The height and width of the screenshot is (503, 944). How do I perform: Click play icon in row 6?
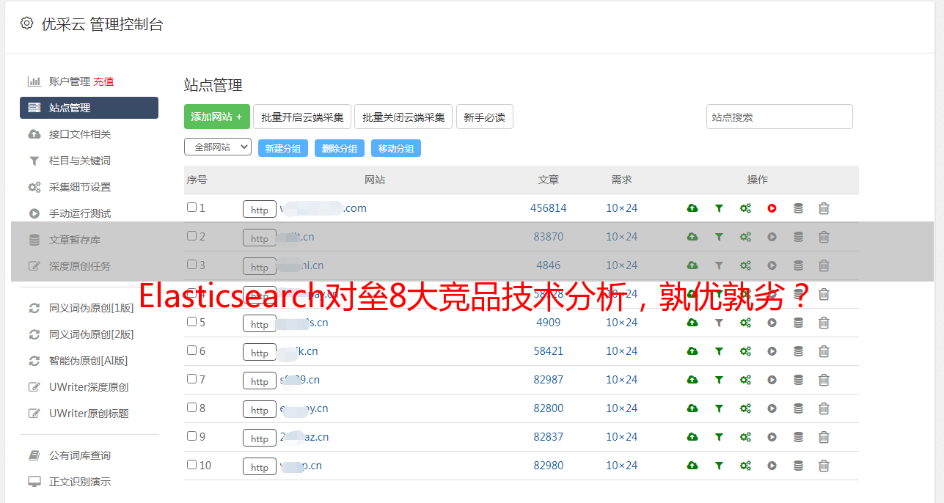(772, 351)
